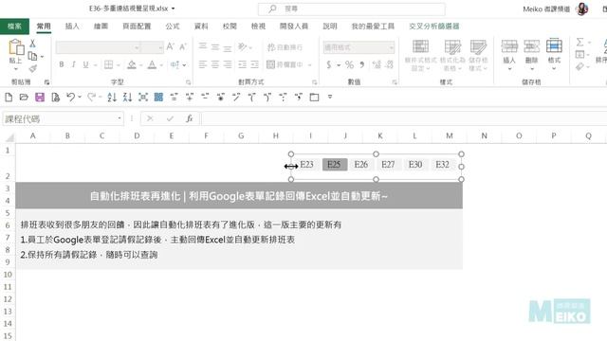Open the font group dialog launcher
Image resolution: width=607 pixels, height=341 pixels.
188,82
